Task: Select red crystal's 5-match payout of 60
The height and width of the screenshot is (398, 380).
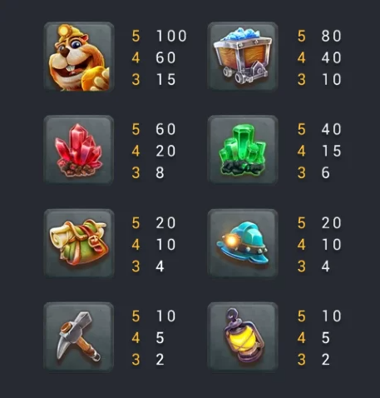Action: coord(165,129)
